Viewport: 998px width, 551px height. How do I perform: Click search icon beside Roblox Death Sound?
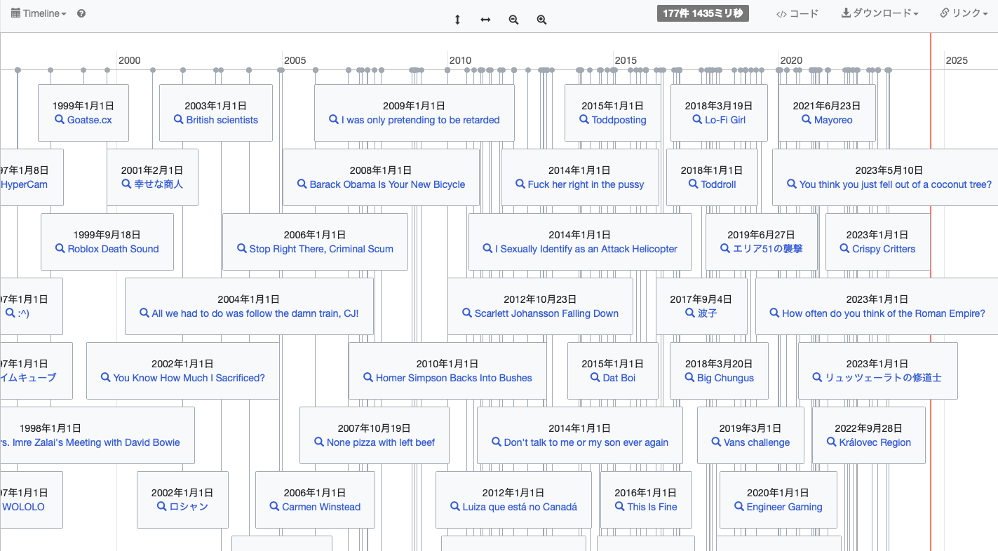[x=60, y=248]
